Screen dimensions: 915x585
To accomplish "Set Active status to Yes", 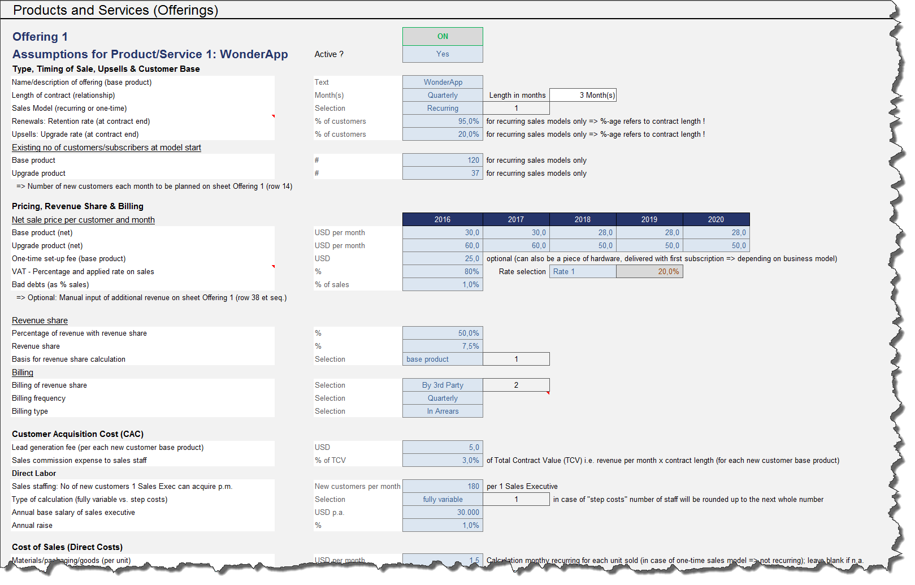I will tap(442, 54).
